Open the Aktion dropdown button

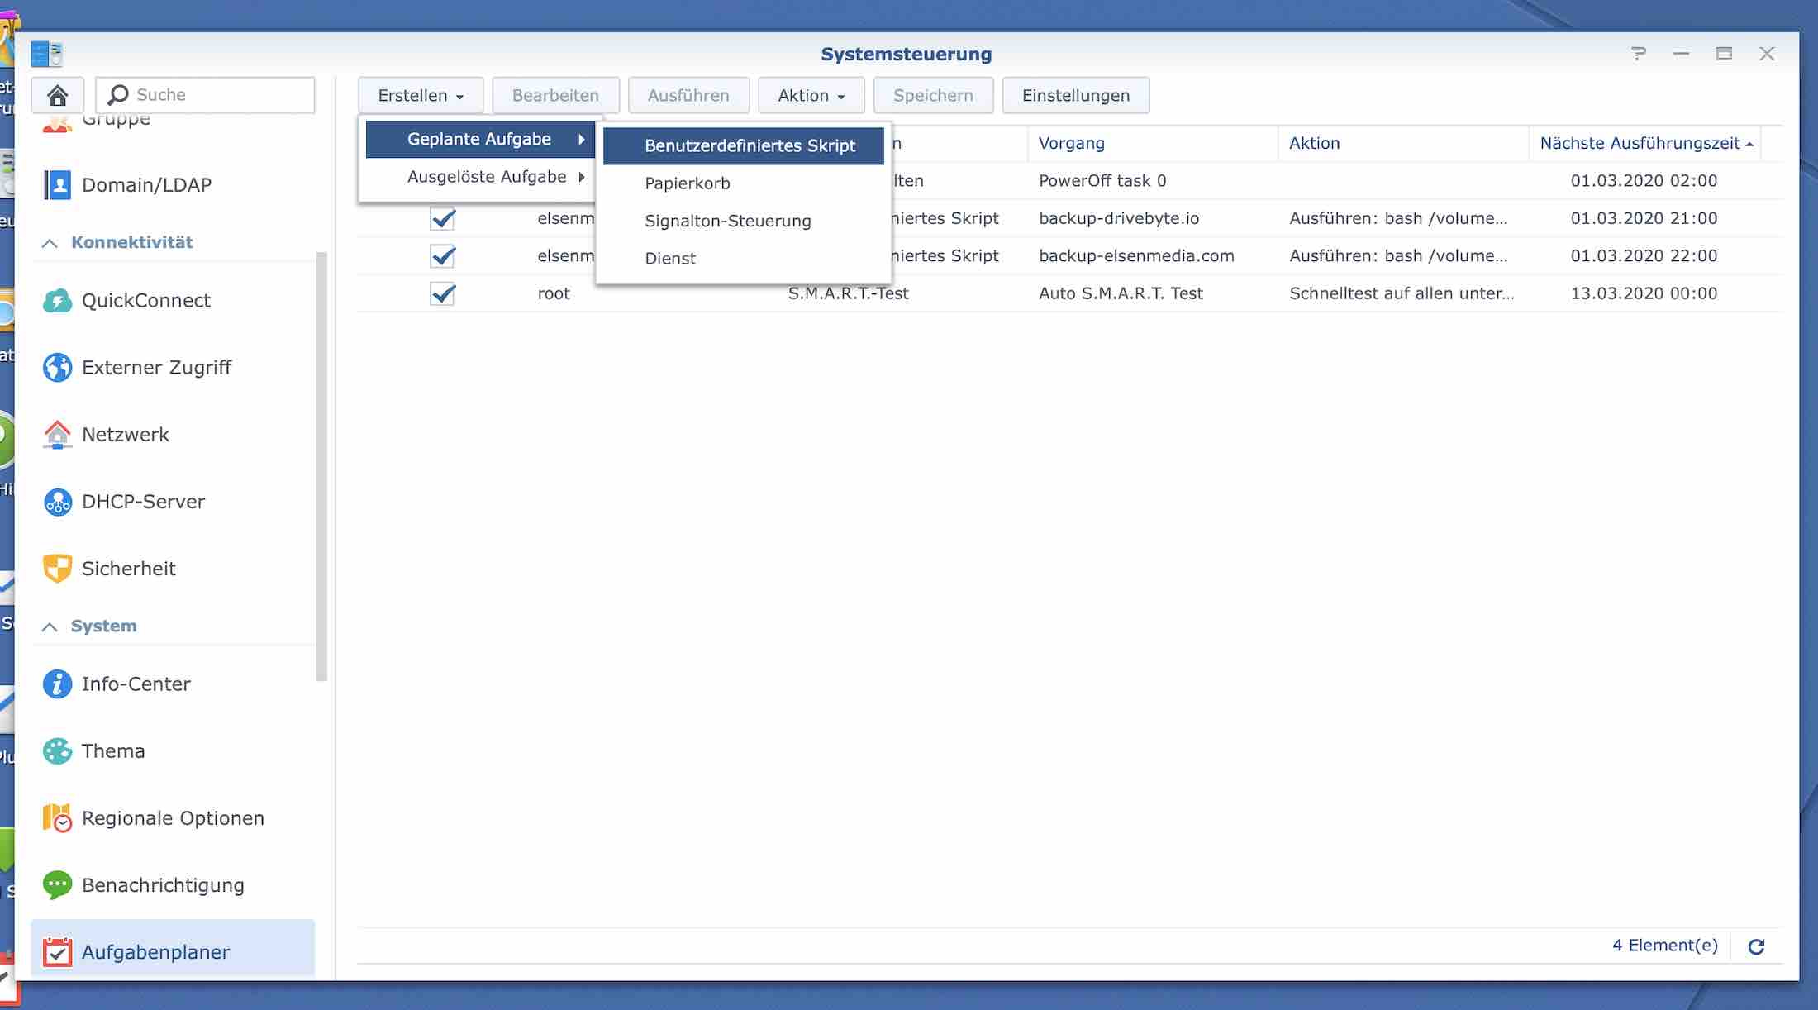click(x=811, y=96)
